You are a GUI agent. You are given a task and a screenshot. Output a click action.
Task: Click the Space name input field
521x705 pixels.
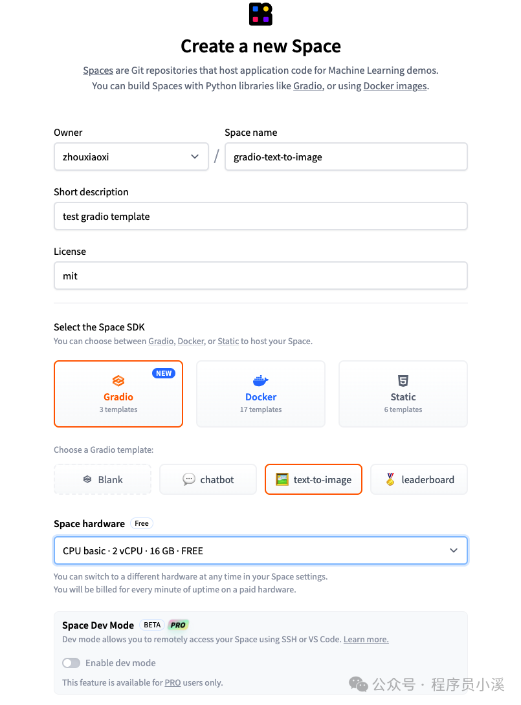(x=346, y=157)
